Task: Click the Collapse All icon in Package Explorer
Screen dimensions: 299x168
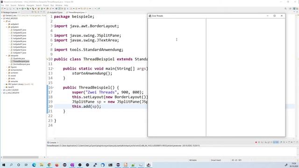Action: (x=33, y=13)
